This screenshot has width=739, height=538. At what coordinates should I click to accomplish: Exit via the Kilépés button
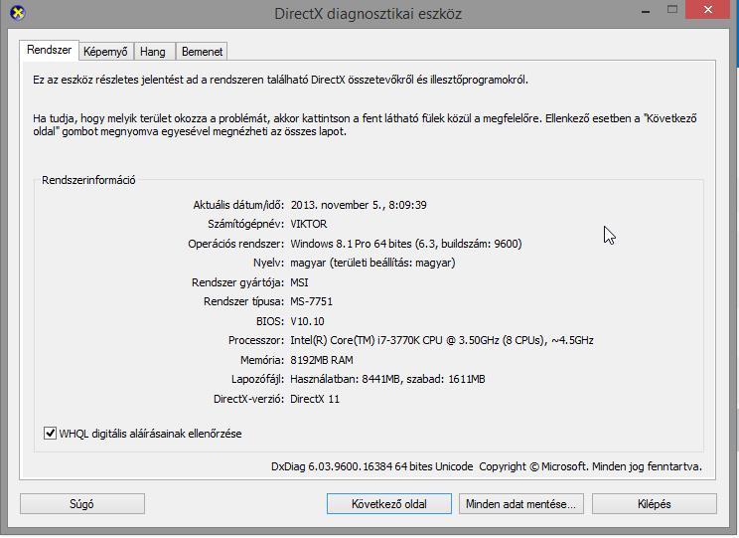(655, 504)
